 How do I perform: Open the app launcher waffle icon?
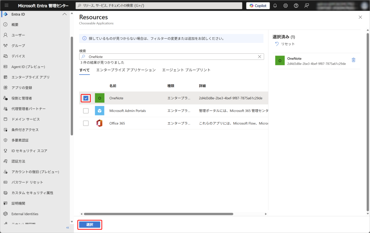click(x=7, y=6)
